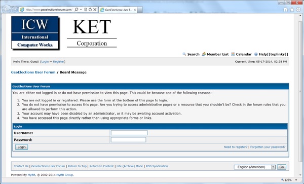Image resolution: width=304 pixels, height=184 pixels.
Task: Stop loading with the X icon in address bar
Action: tap(95, 10)
